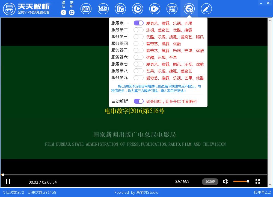Click the pencil edit icon in toolbar
Viewport: 273px width, 197px height.
tap(206, 9)
